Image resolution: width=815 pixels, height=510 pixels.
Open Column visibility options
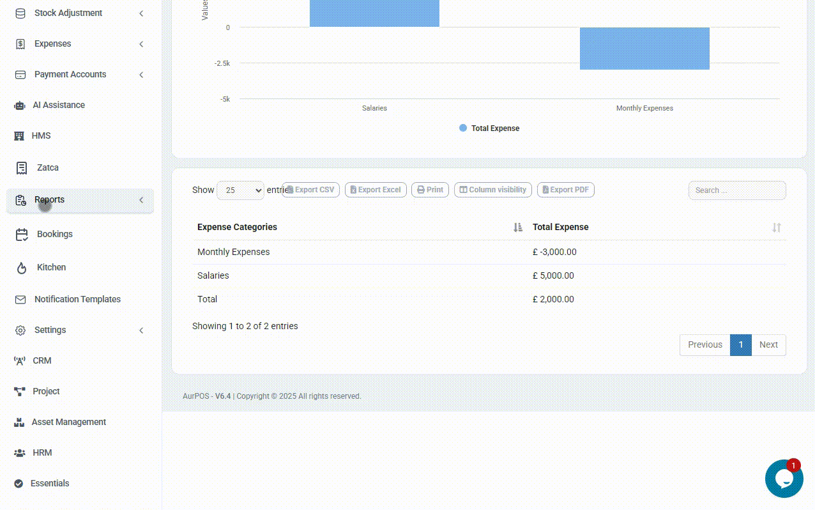[492, 190]
